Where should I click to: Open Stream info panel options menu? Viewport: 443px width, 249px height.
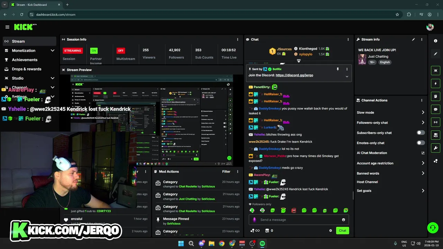click(x=422, y=39)
